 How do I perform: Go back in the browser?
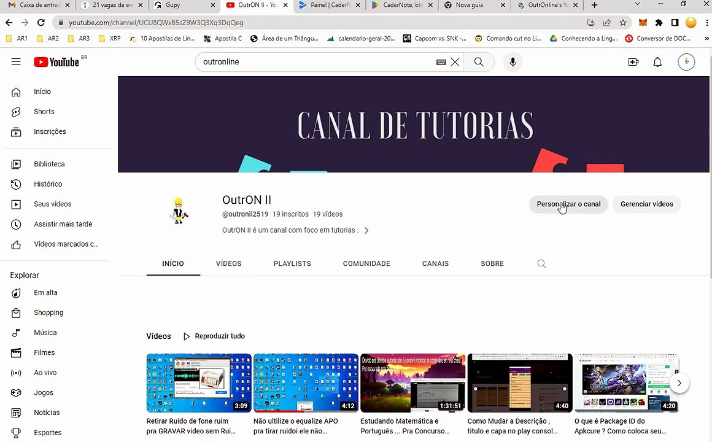[9, 22]
